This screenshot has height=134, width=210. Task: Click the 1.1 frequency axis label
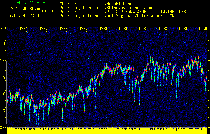[x=3, y=44]
